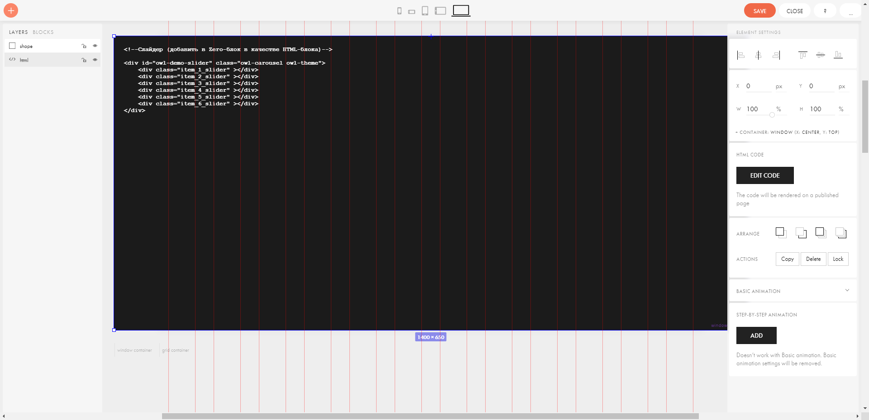The image size is (869, 420).
Task: Copy the selected element
Action: point(787,259)
